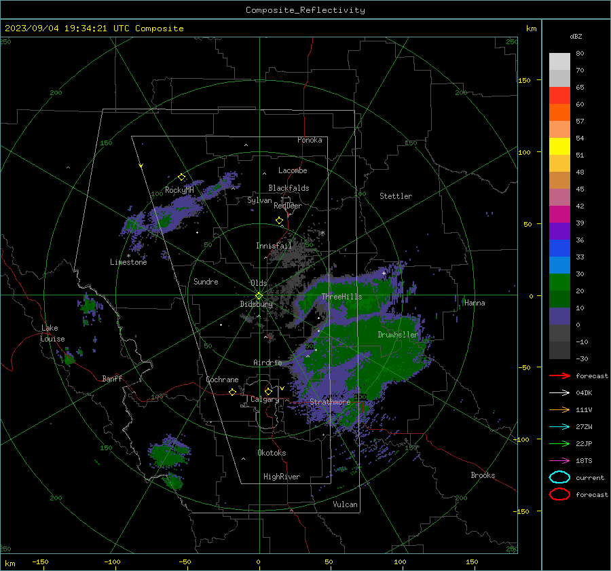Click the red forecast ellipse icon

pyautogui.click(x=559, y=494)
